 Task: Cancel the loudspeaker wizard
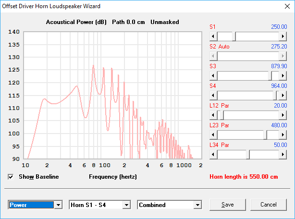(269, 205)
